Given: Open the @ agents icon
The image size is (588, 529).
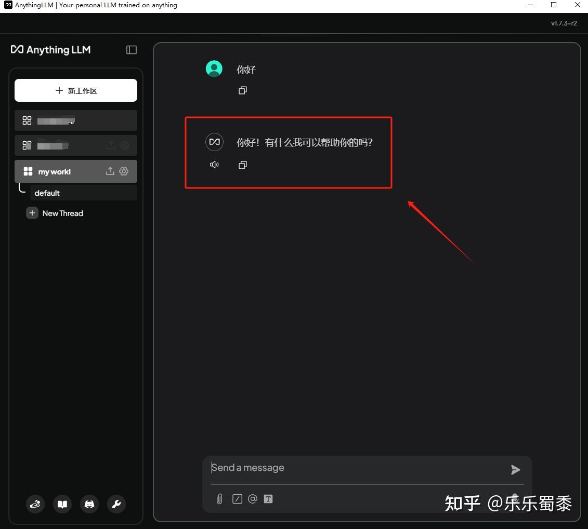Looking at the screenshot, I should (253, 499).
